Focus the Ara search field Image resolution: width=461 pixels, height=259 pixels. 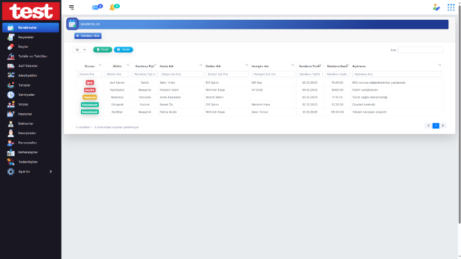click(420, 50)
